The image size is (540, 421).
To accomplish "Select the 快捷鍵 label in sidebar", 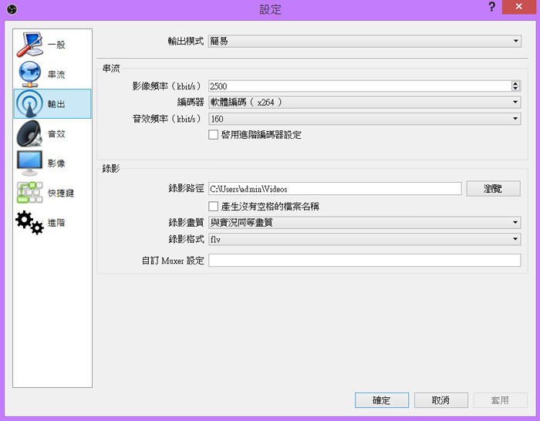I will coord(61,193).
